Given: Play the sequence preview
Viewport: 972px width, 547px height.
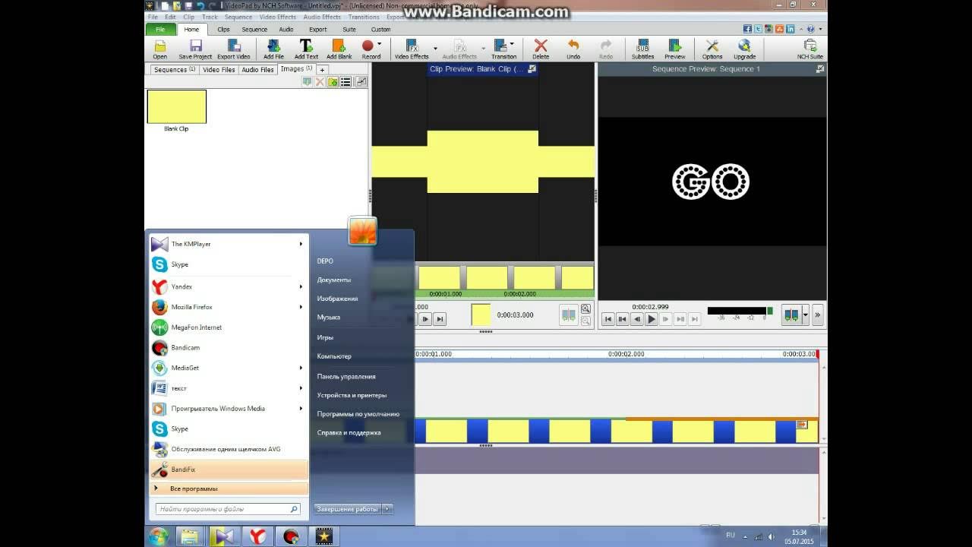Looking at the screenshot, I should [x=651, y=319].
